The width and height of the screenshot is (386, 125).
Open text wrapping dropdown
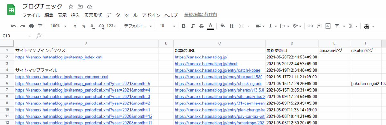pyautogui.click(x=285, y=26)
